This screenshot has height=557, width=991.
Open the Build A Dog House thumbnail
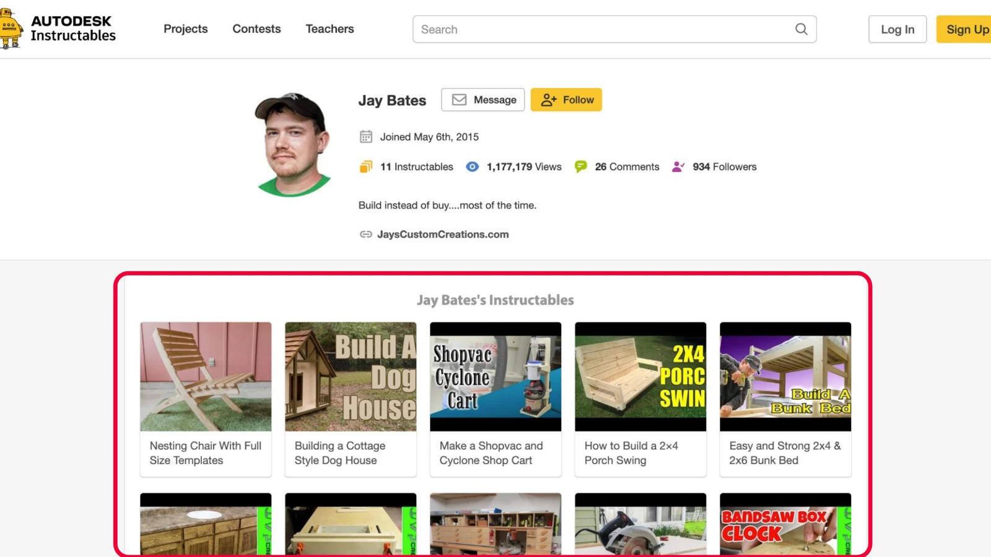click(351, 376)
